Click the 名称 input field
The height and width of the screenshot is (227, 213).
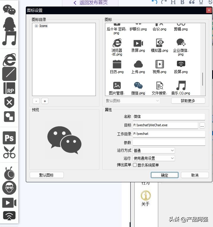(169, 117)
